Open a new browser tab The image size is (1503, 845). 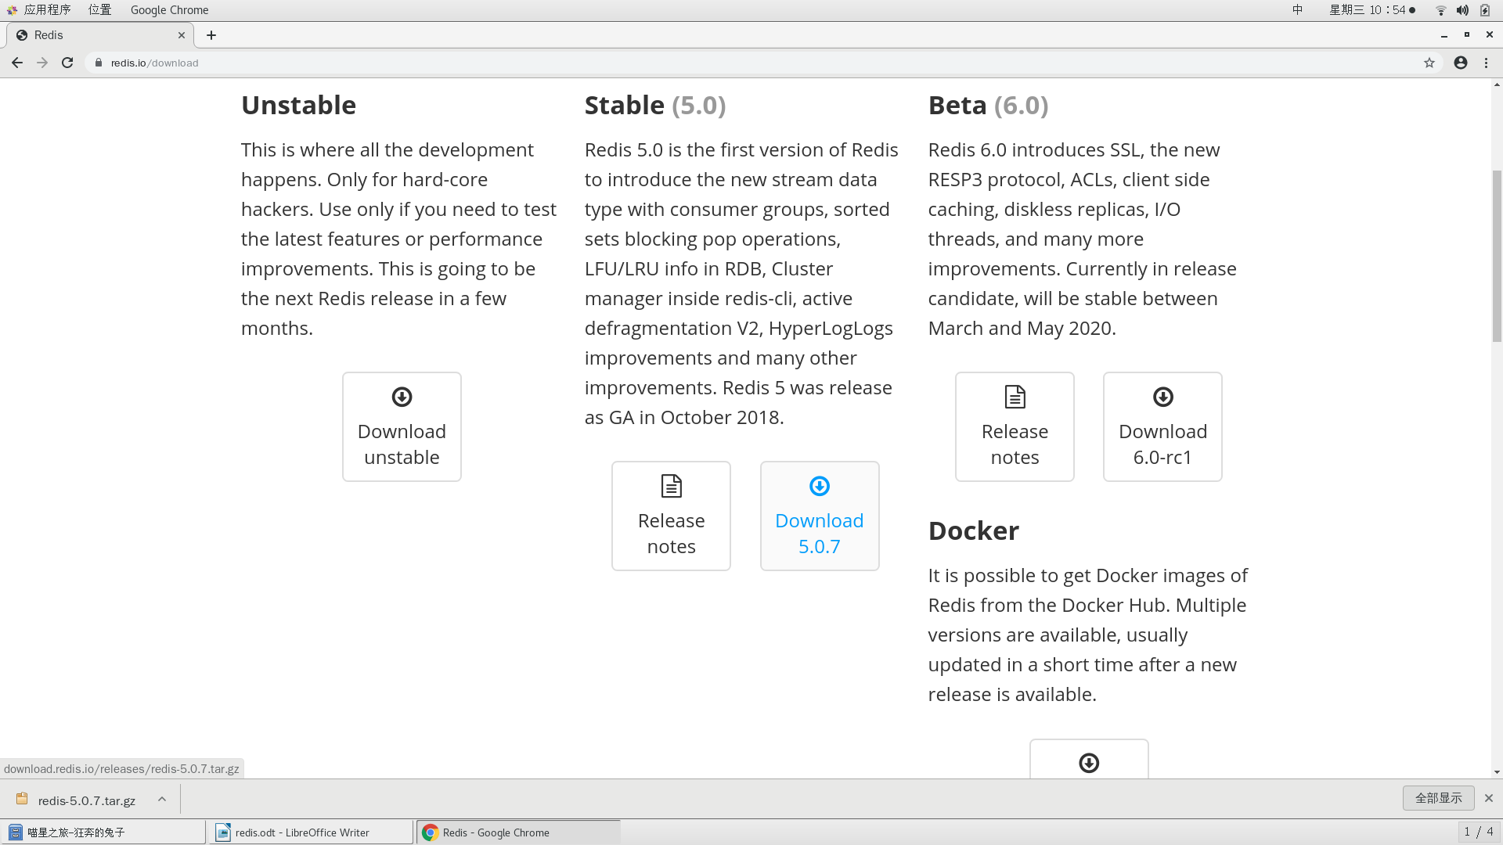pos(211,35)
